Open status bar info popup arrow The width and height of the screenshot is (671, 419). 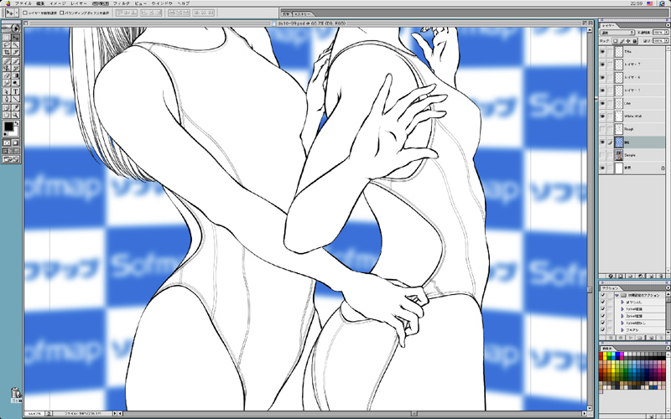click(x=115, y=413)
